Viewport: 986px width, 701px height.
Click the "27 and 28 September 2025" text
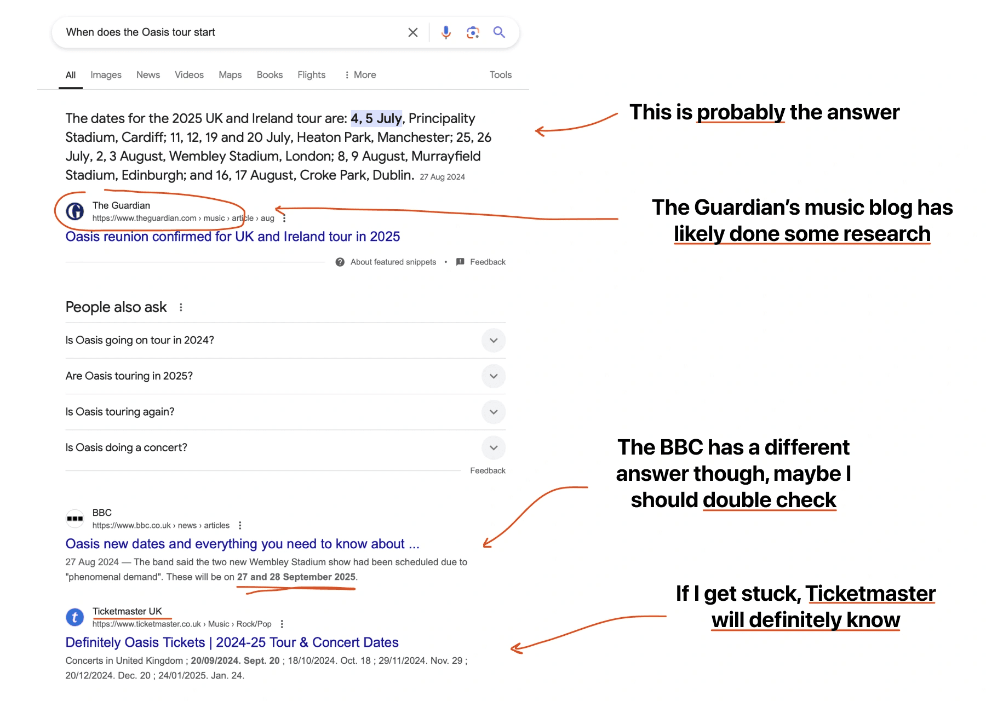pos(296,577)
